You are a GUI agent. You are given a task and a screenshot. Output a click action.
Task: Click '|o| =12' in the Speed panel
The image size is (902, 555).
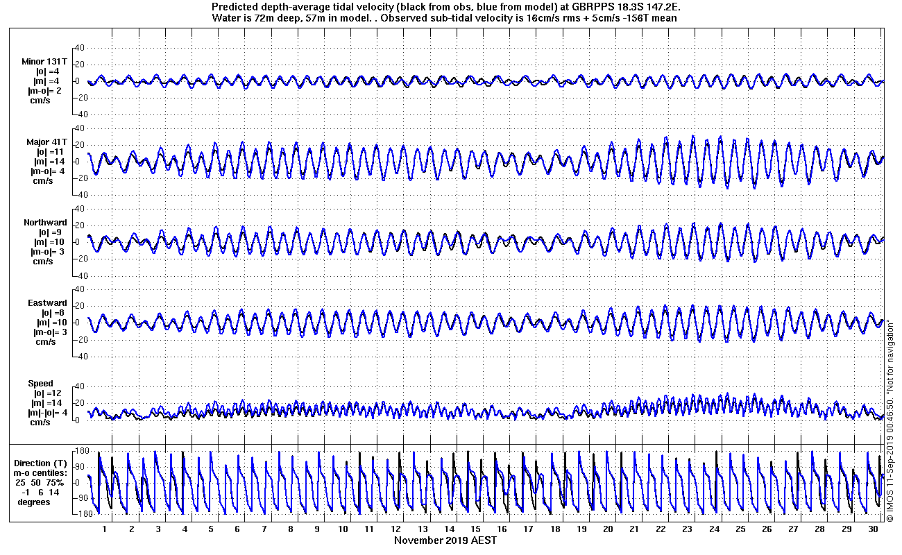click(46, 393)
